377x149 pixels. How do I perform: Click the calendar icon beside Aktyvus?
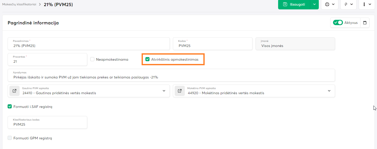point(365,23)
